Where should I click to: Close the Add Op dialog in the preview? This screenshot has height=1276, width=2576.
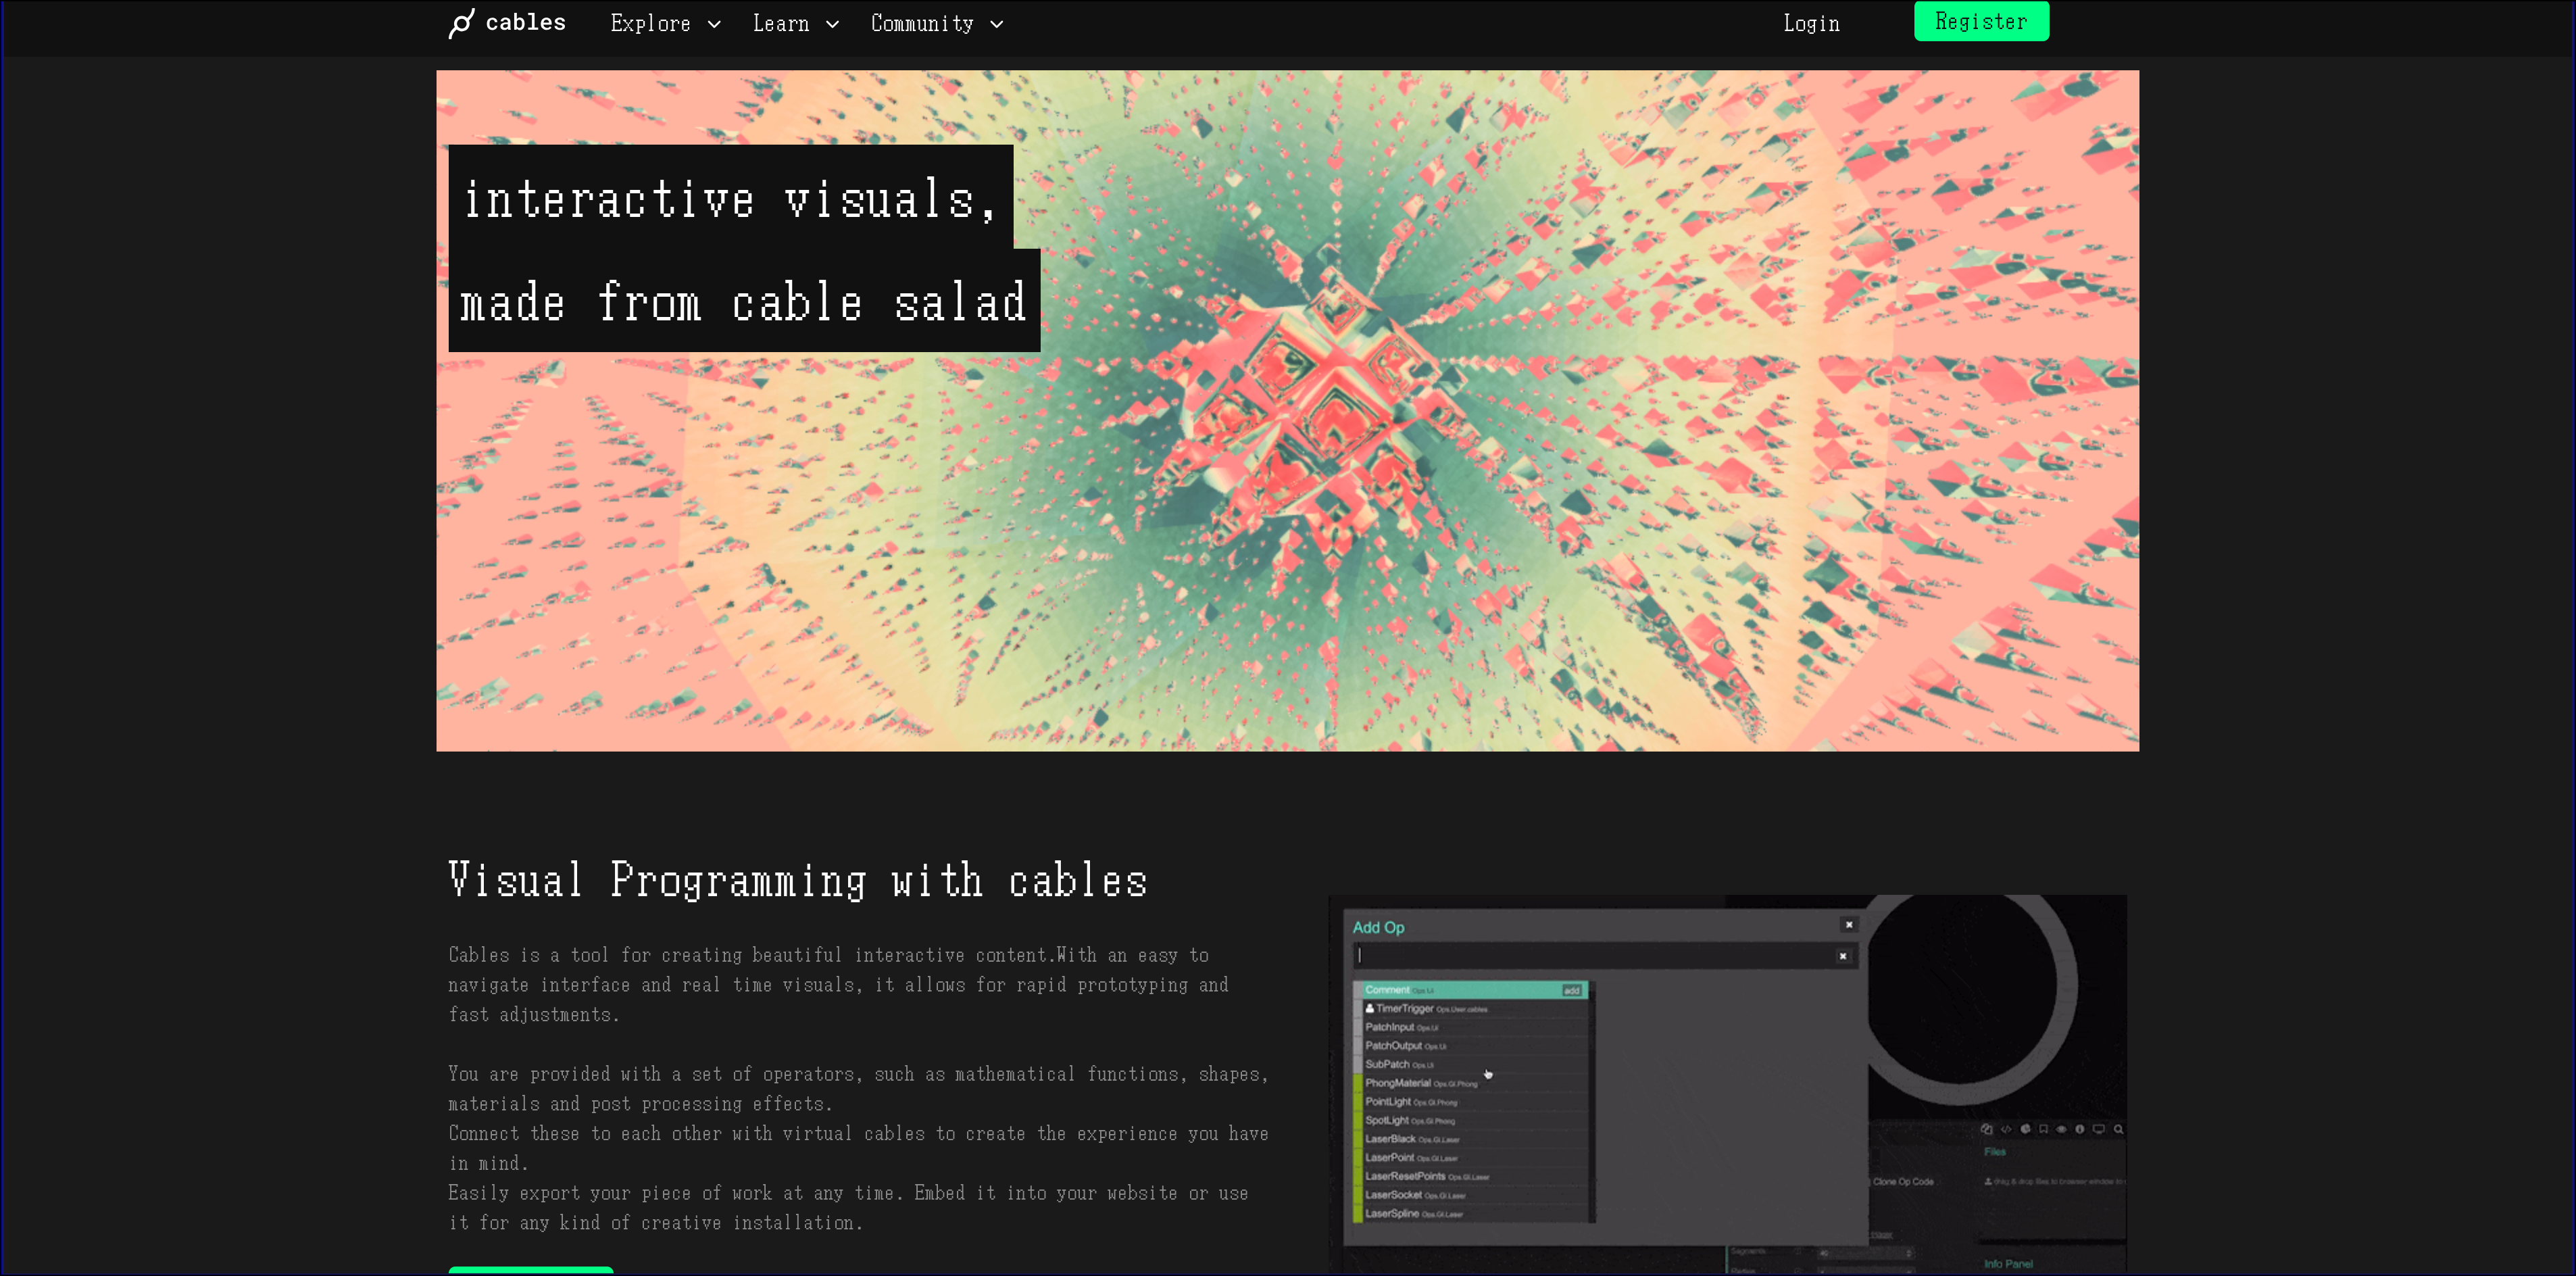[1849, 925]
